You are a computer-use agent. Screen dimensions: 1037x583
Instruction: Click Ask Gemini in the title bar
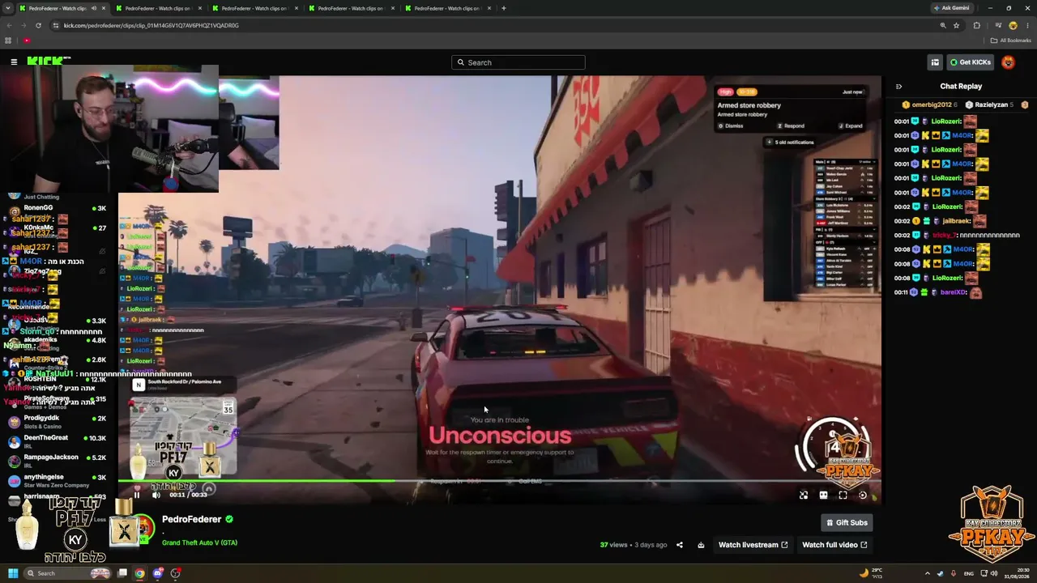tap(951, 8)
